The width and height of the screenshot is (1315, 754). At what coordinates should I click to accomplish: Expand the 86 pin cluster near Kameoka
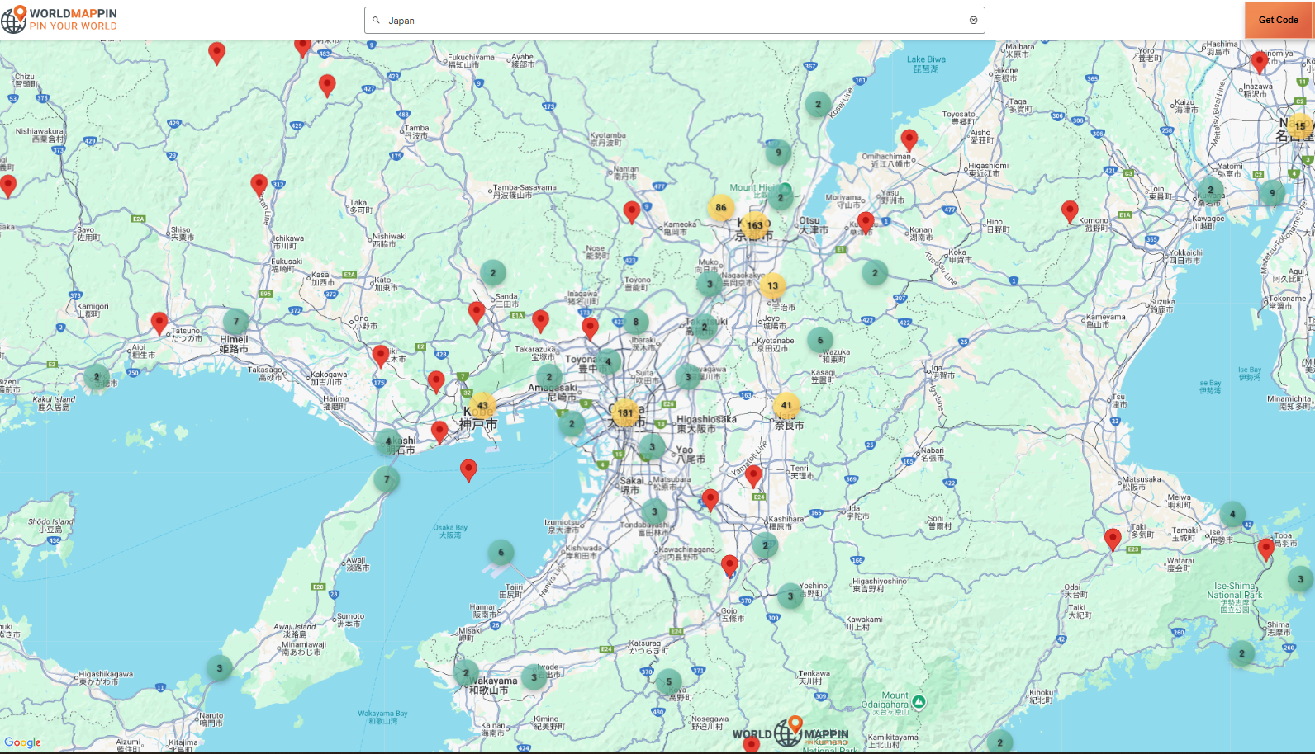click(x=721, y=208)
